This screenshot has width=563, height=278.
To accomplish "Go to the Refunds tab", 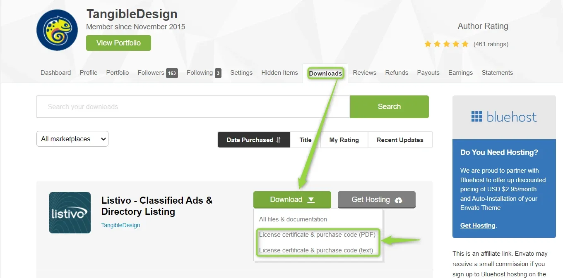I will coord(397,73).
